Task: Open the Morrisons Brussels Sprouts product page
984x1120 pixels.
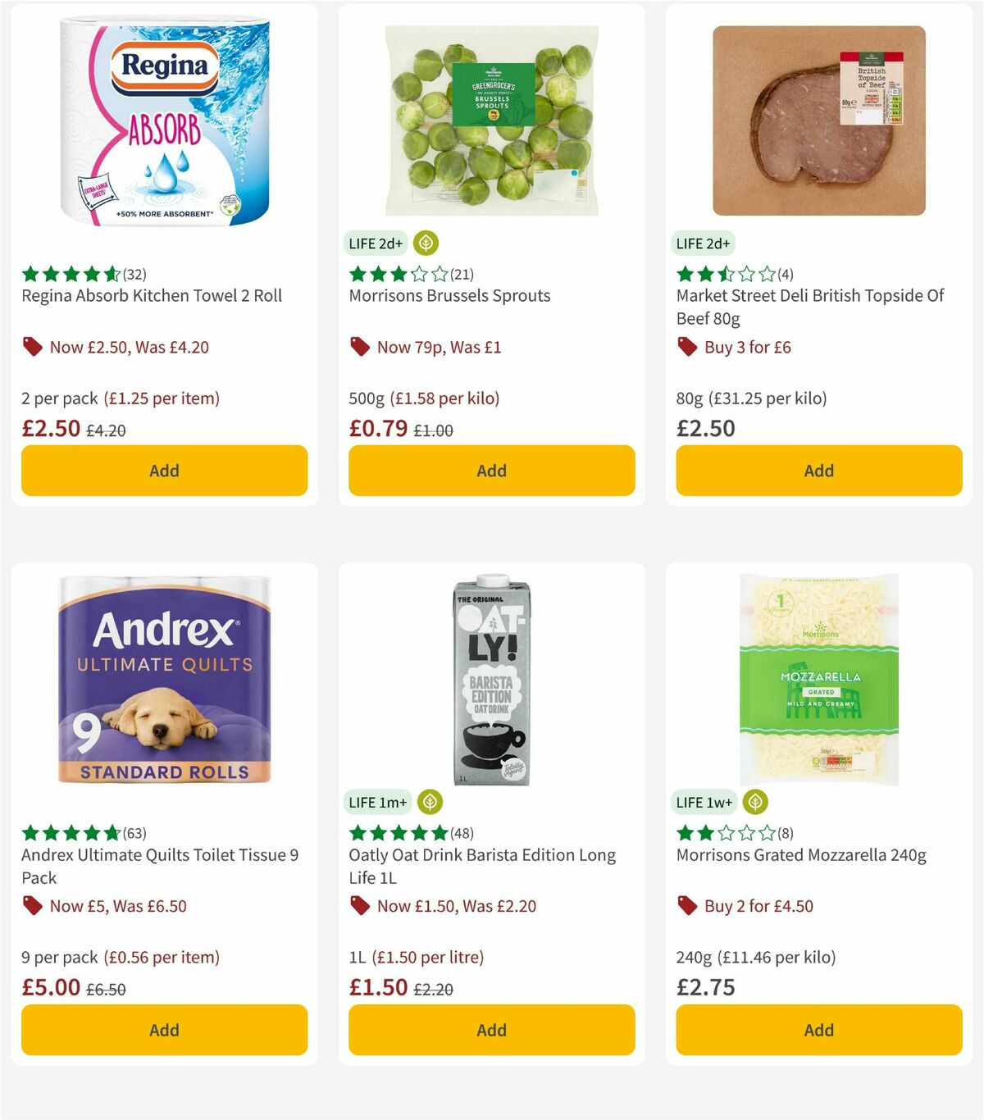Action: (x=448, y=296)
